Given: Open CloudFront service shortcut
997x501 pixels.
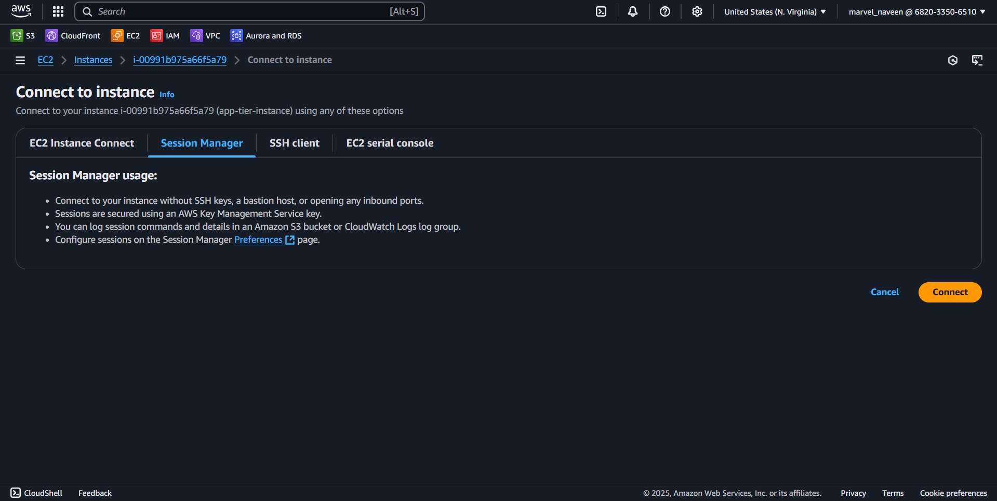Looking at the screenshot, I should click(x=73, y=35).
